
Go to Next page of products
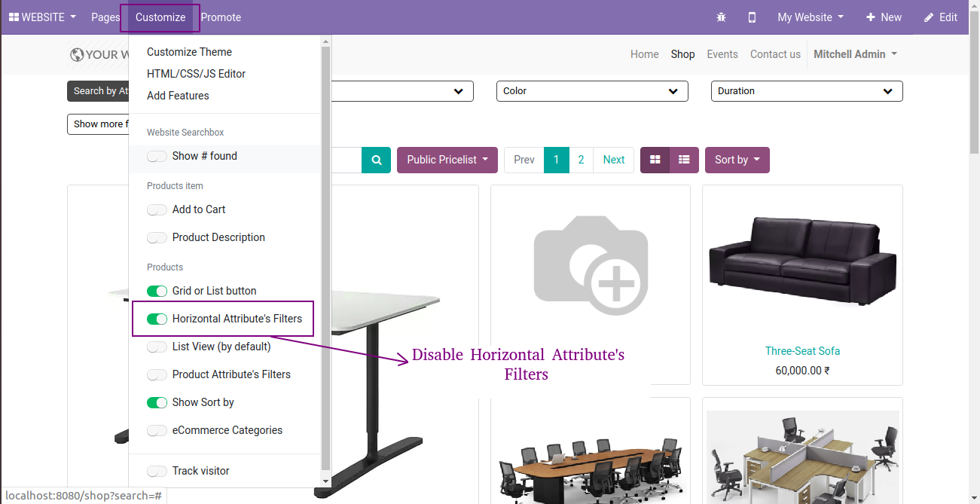pos(614,160)
